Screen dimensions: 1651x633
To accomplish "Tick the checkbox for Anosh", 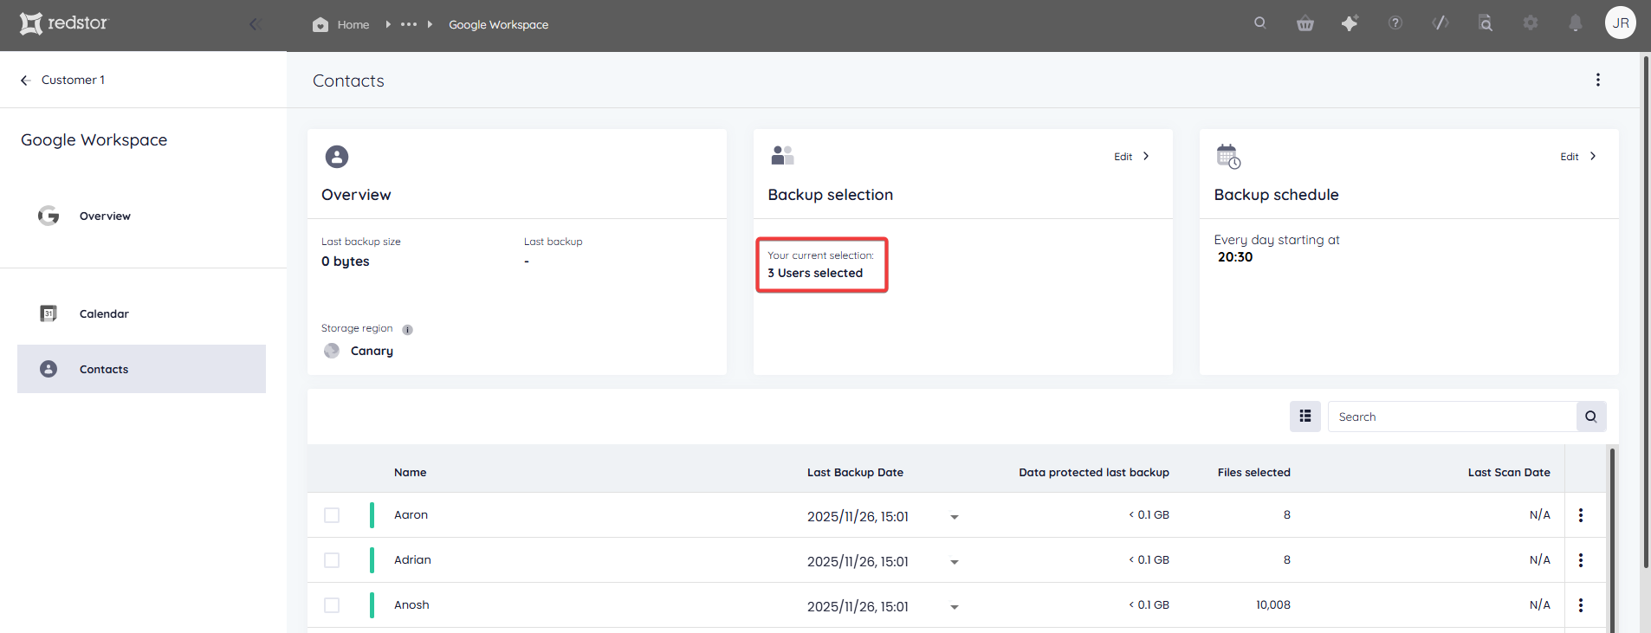I will click(332, 605).
